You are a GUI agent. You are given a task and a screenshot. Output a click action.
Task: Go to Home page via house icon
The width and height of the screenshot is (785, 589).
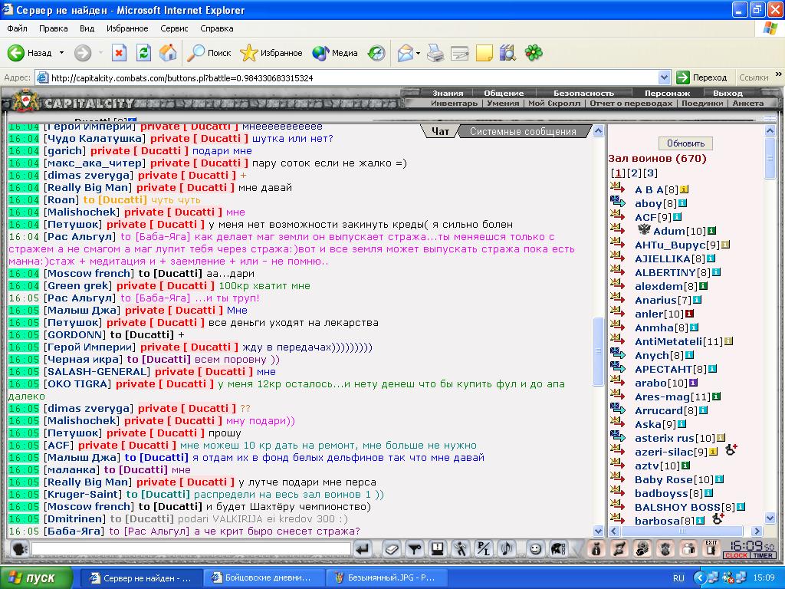[x=168, y=53]
